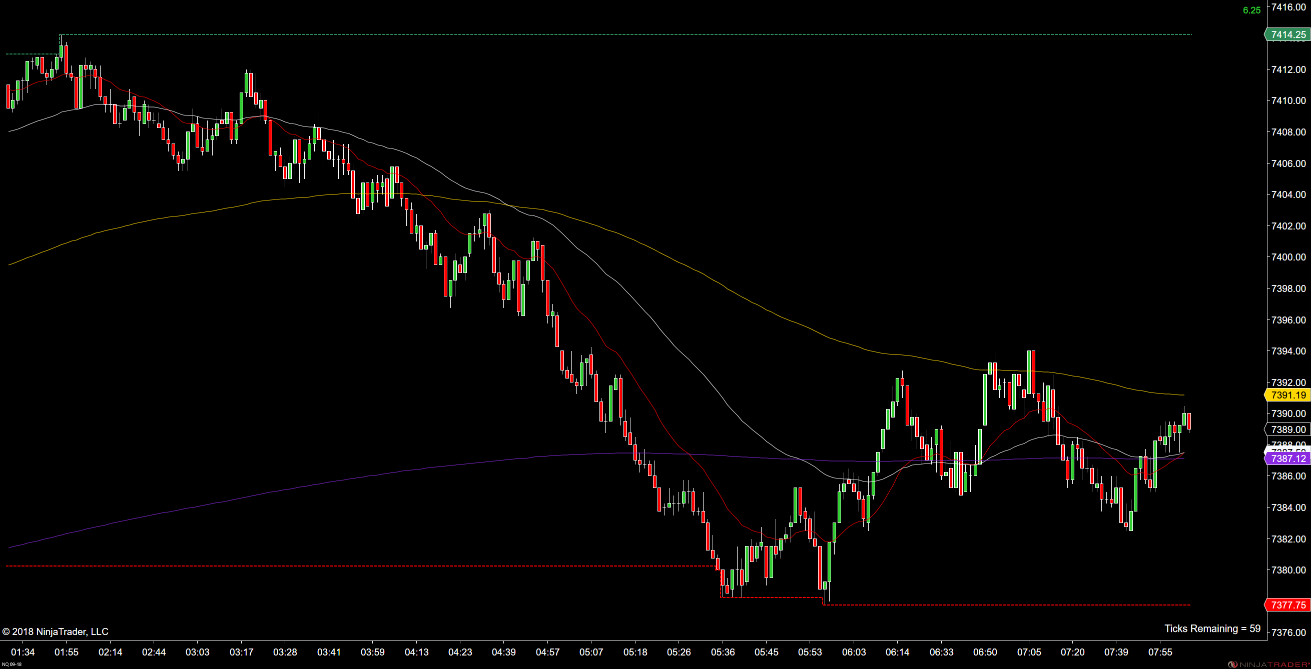Click the 'NQ 09-18' instrument label
The image size is (1311, 669).
[x=11, y=664]
